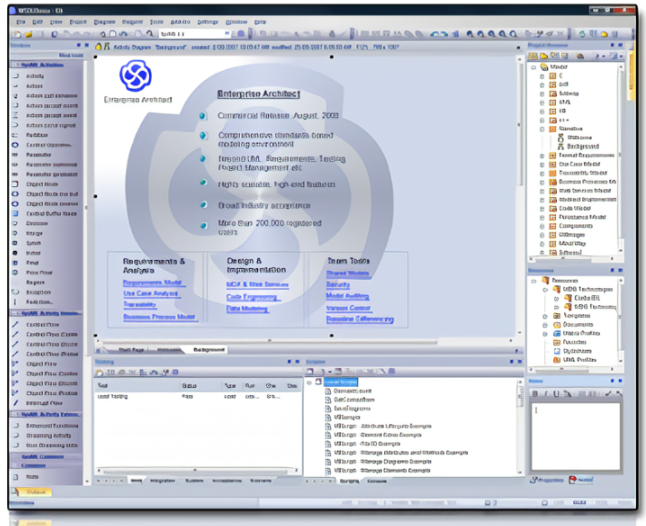The image size is (646, 526).
Task: Click the New Project toolbar icon
Action: [x=17, y=35]
